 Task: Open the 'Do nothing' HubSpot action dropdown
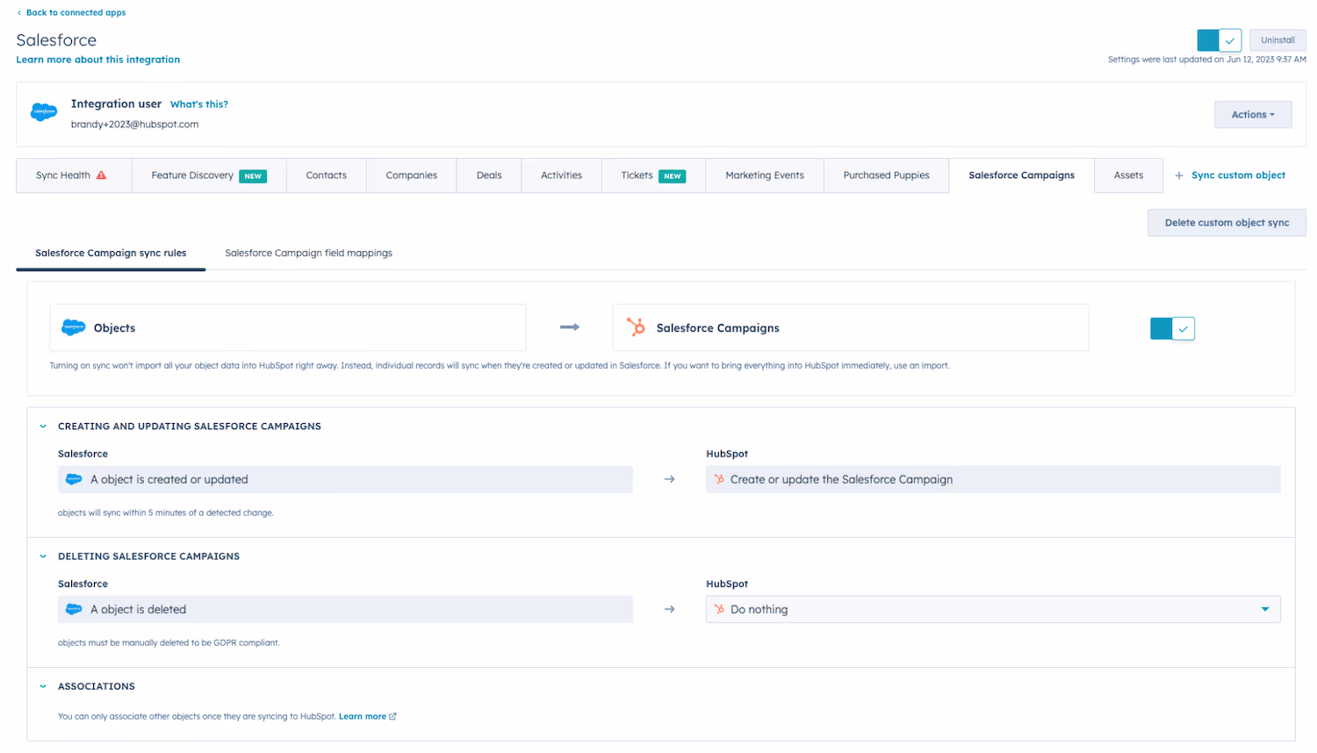pyautogui.click(x=993, y=609)
